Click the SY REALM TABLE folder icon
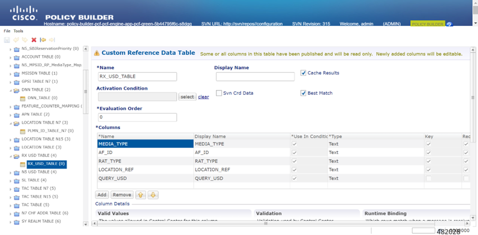The height and width of the screenshot is (235, 478). pos(17,221)
